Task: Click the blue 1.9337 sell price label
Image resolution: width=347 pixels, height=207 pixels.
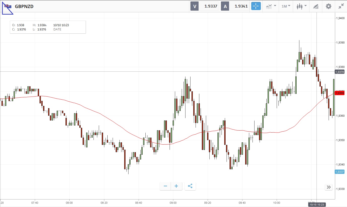Action: [x=339, y=172]
